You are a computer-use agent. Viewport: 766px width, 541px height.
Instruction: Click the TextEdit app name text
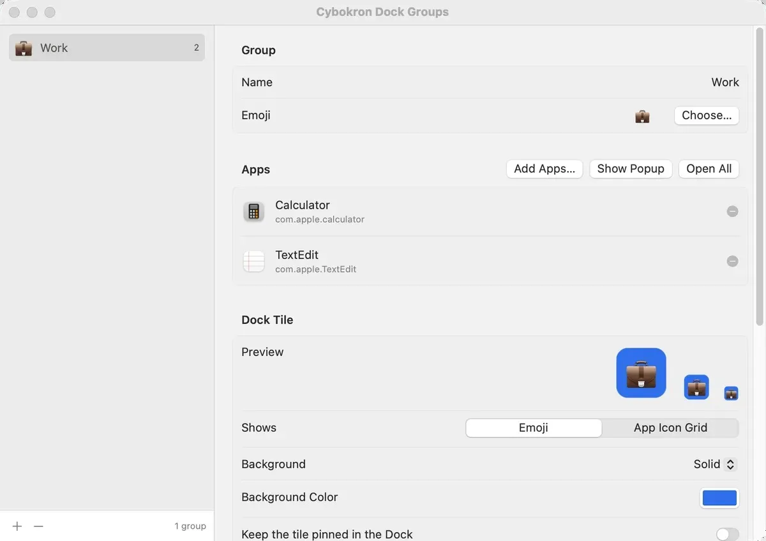click(x=297, y=255)
